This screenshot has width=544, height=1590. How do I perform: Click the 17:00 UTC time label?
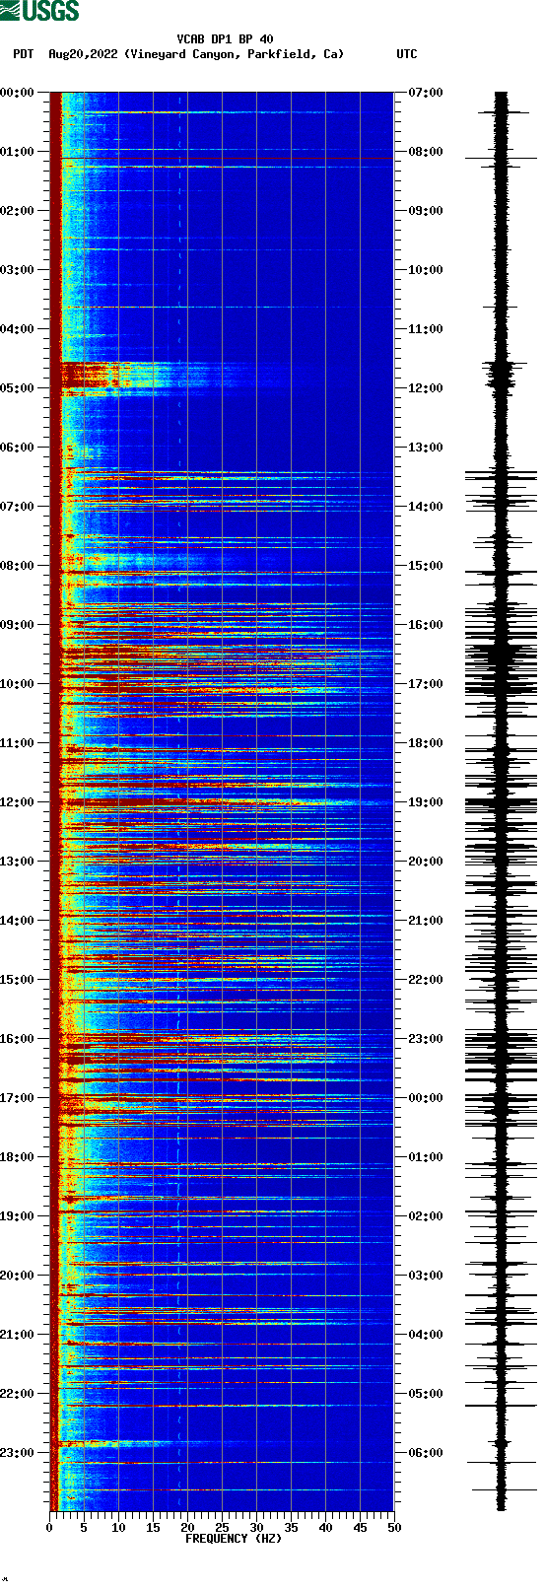tap(425, 684)
